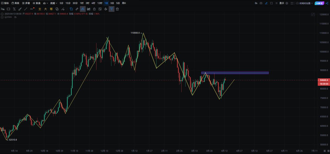Image resolution: width=330 pixels, height=154 pixels.
Task: Switch to the 3日 timeframe
Action: click(x=112, y=3)
